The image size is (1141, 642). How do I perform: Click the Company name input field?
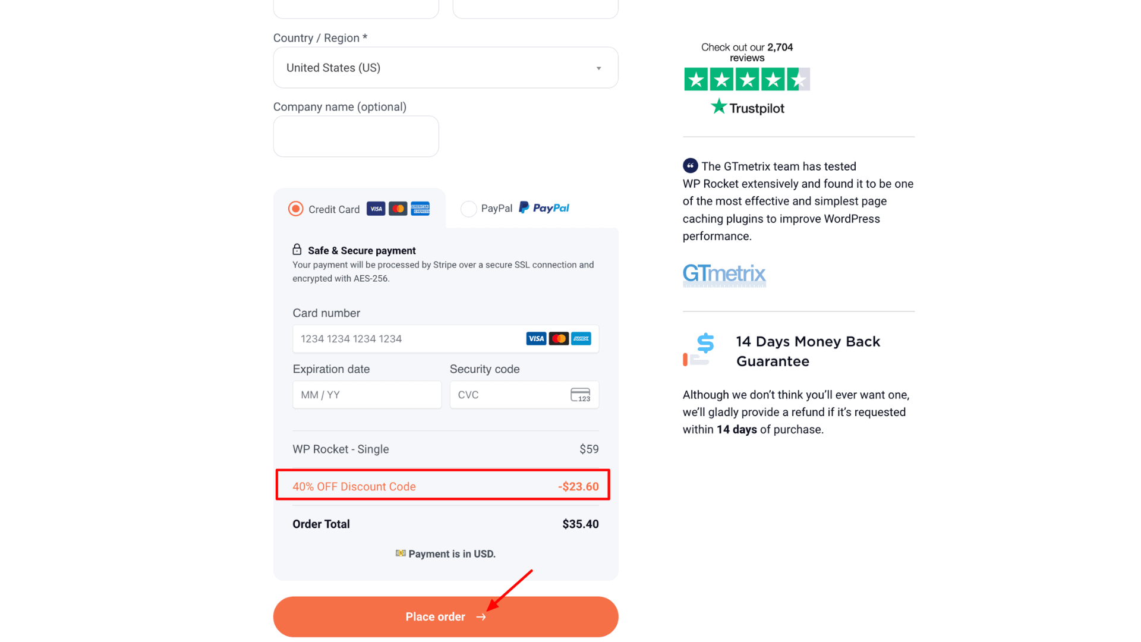(356, 136)
